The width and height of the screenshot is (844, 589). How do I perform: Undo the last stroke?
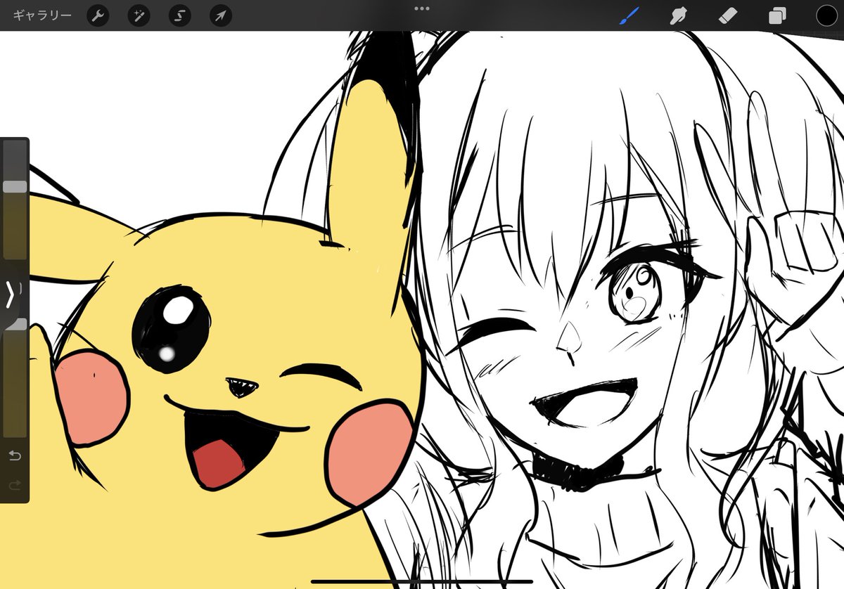pyautogui.click(x=15, y=456)
